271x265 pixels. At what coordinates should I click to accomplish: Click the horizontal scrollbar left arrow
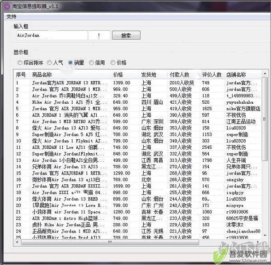[17, 242]
